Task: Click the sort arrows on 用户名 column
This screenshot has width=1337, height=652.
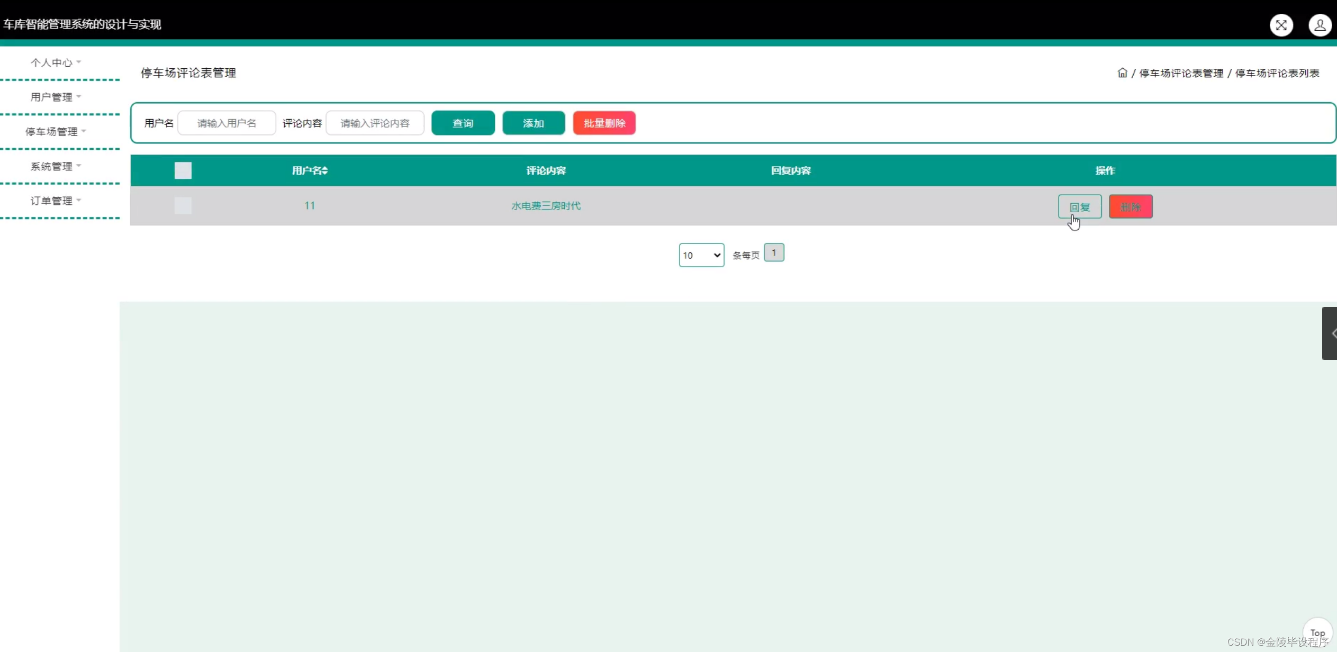Action: (x=325, y=170)
